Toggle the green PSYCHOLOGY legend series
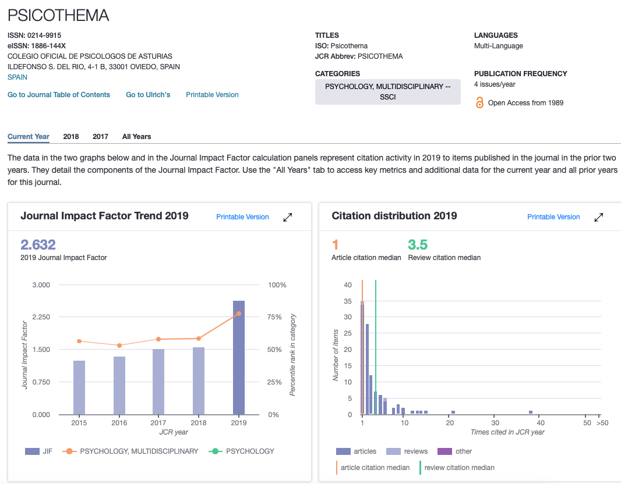 [241, 451]
